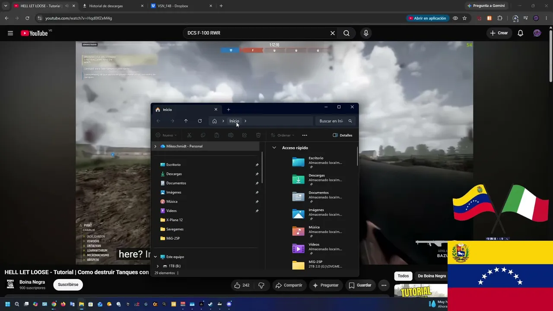Clear the YouTube search query text
This screenshot has width=553, height=311.
pyautogui.click(x=333, y=33)
